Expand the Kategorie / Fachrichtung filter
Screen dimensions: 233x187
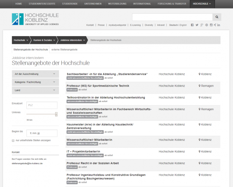pos(35,82)
